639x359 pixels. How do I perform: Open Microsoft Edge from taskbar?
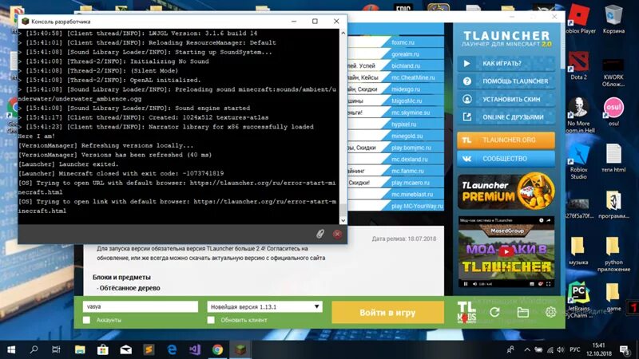click(172, 349)
